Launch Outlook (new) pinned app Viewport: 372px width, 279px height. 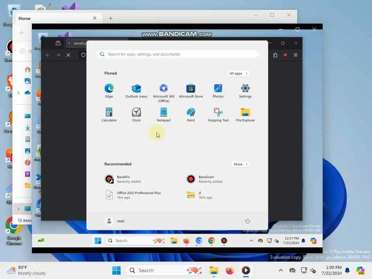(x=137, y=91)
